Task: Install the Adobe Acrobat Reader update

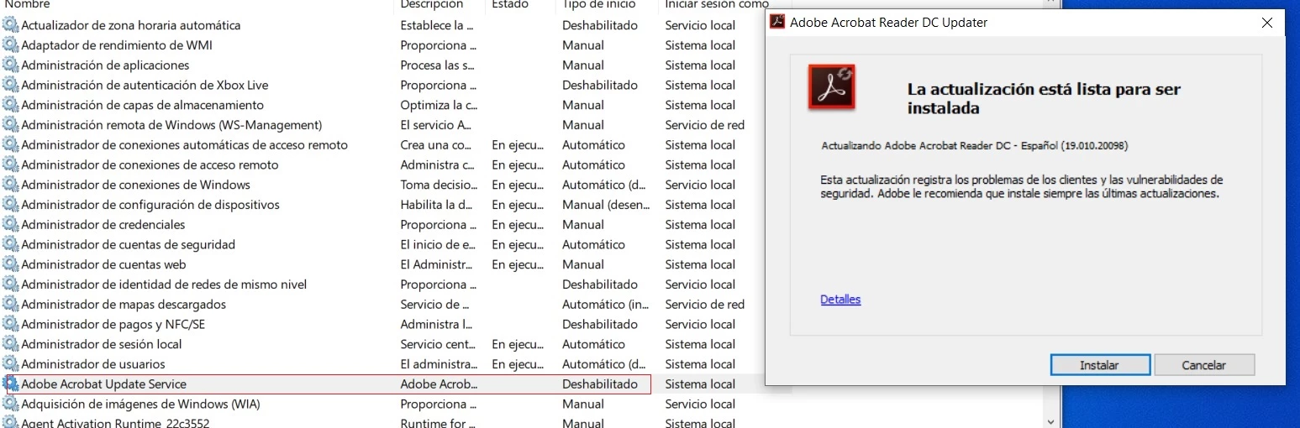Action: pyautogui.click(x=1099, y=365)
